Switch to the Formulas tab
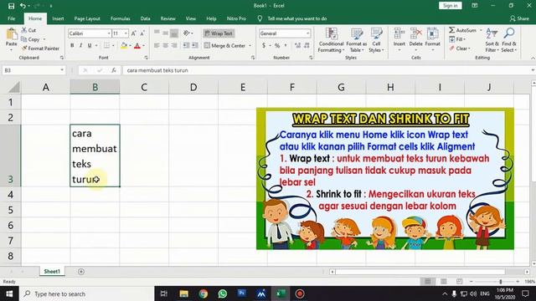This screenshot has height=301, width=536. click(x=121, y=18)
